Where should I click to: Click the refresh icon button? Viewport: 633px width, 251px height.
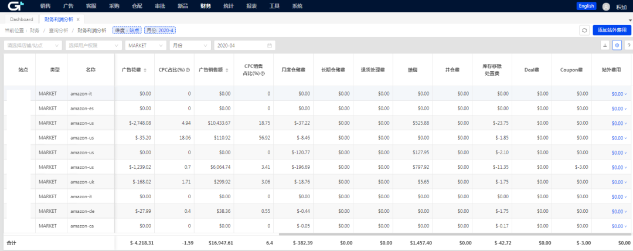coord(584,30)
